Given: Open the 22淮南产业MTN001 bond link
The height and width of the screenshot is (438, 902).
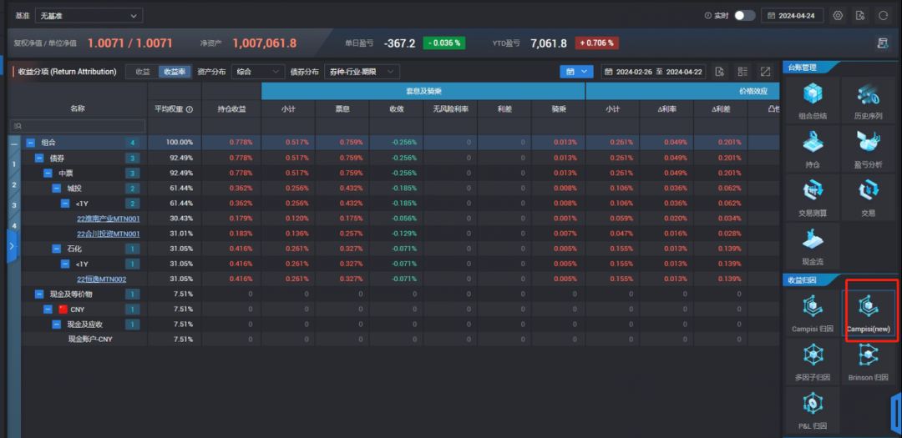Looking at the screenshot, I should (108, 219).
